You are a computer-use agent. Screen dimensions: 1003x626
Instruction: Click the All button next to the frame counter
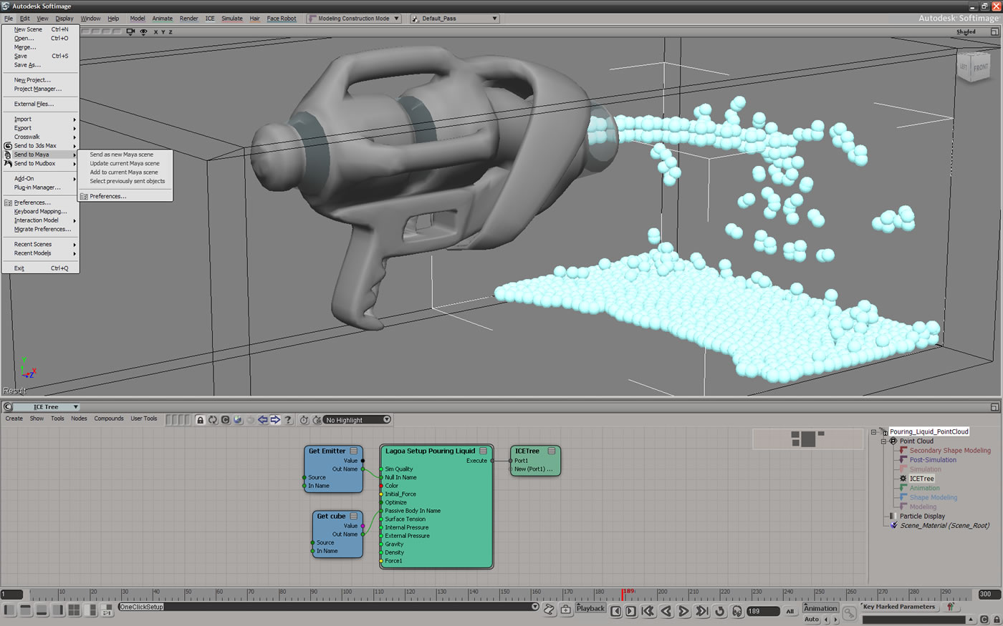(x=791, y=610)
